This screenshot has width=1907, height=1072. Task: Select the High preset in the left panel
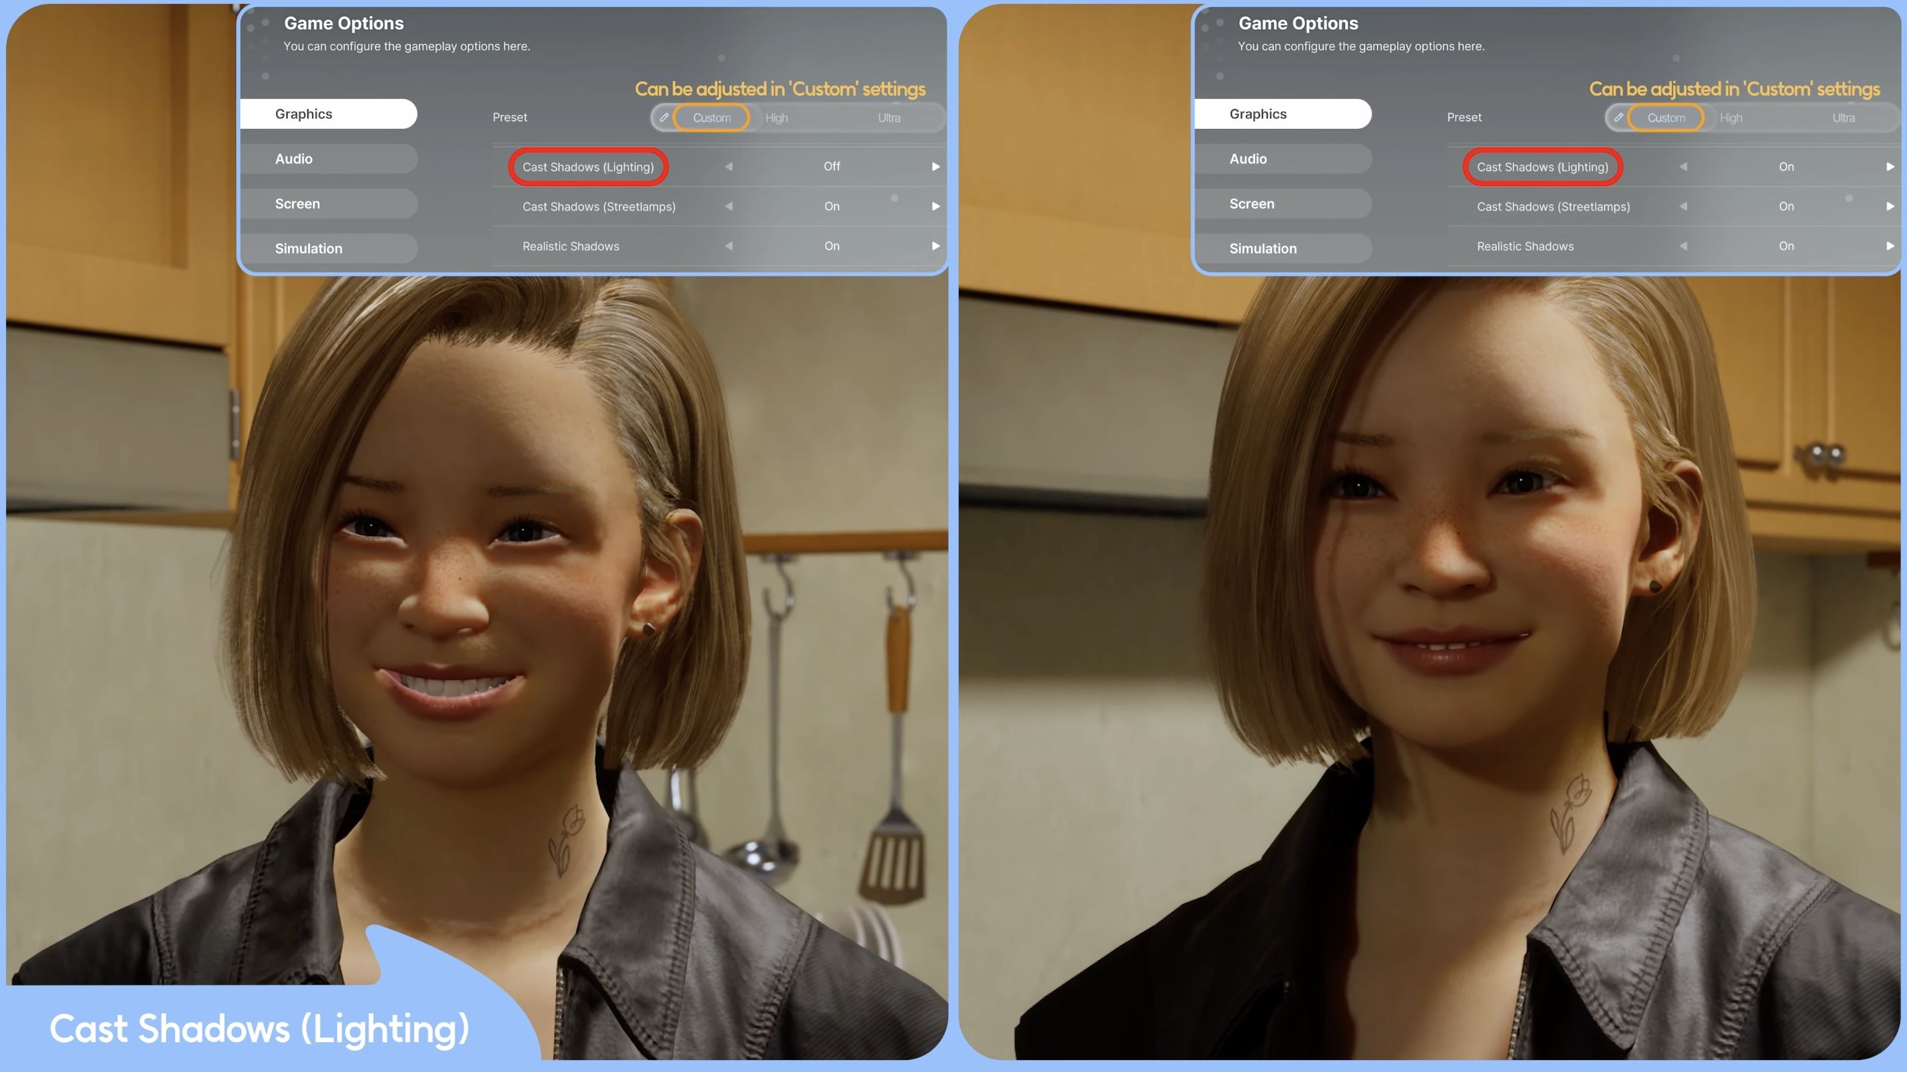(x=777, y=118)
